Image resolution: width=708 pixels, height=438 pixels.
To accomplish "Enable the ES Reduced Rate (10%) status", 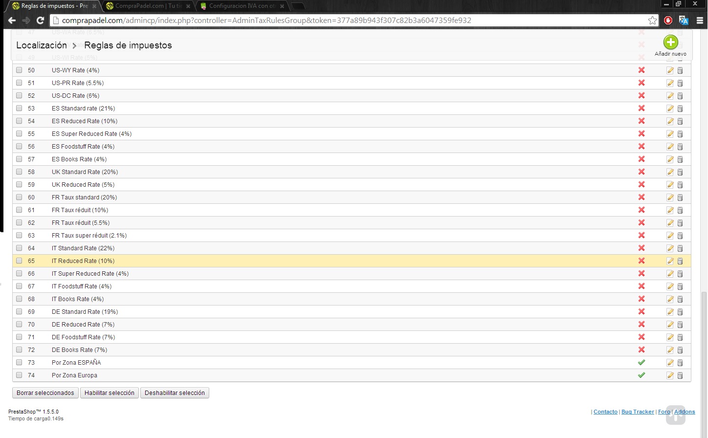I will click(x=642, y=121).
